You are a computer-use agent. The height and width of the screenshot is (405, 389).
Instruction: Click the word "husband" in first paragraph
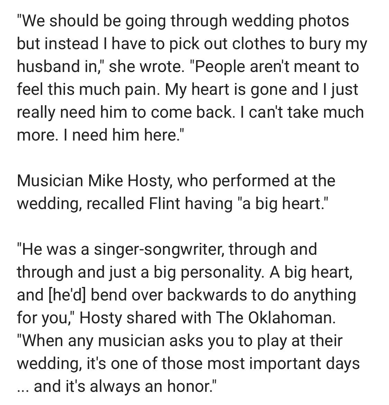pyautogui.click(x=48, y=67)
